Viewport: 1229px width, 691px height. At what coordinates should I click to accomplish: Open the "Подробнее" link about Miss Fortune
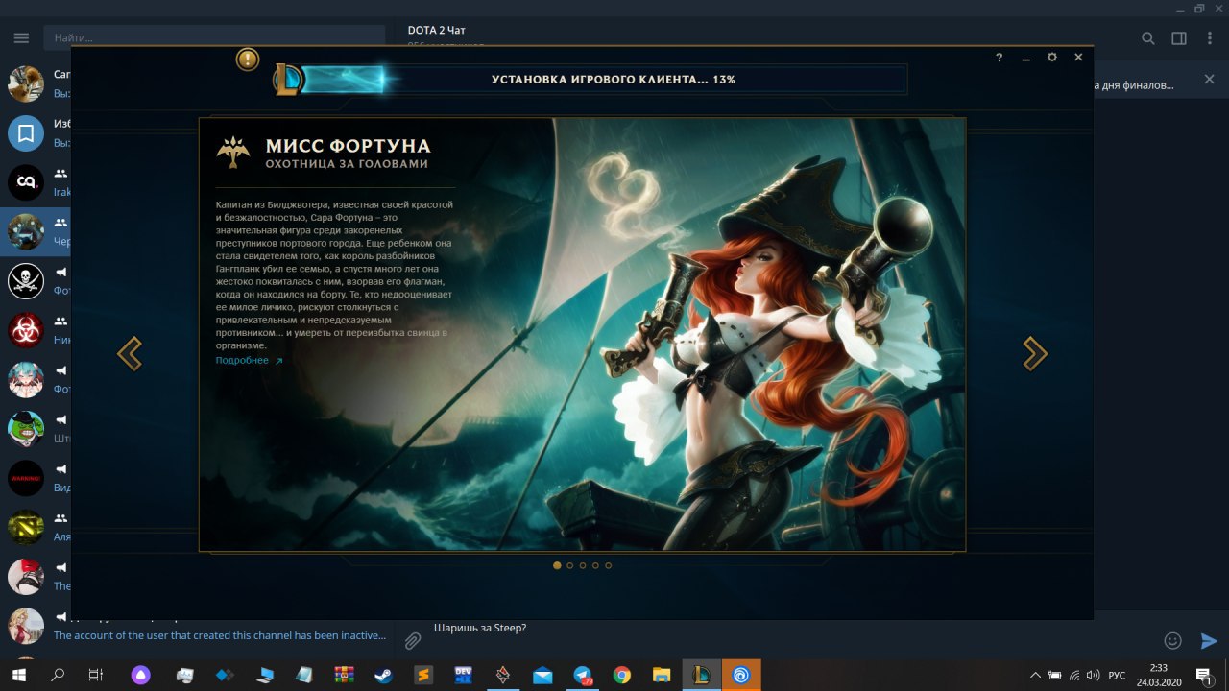250,361
